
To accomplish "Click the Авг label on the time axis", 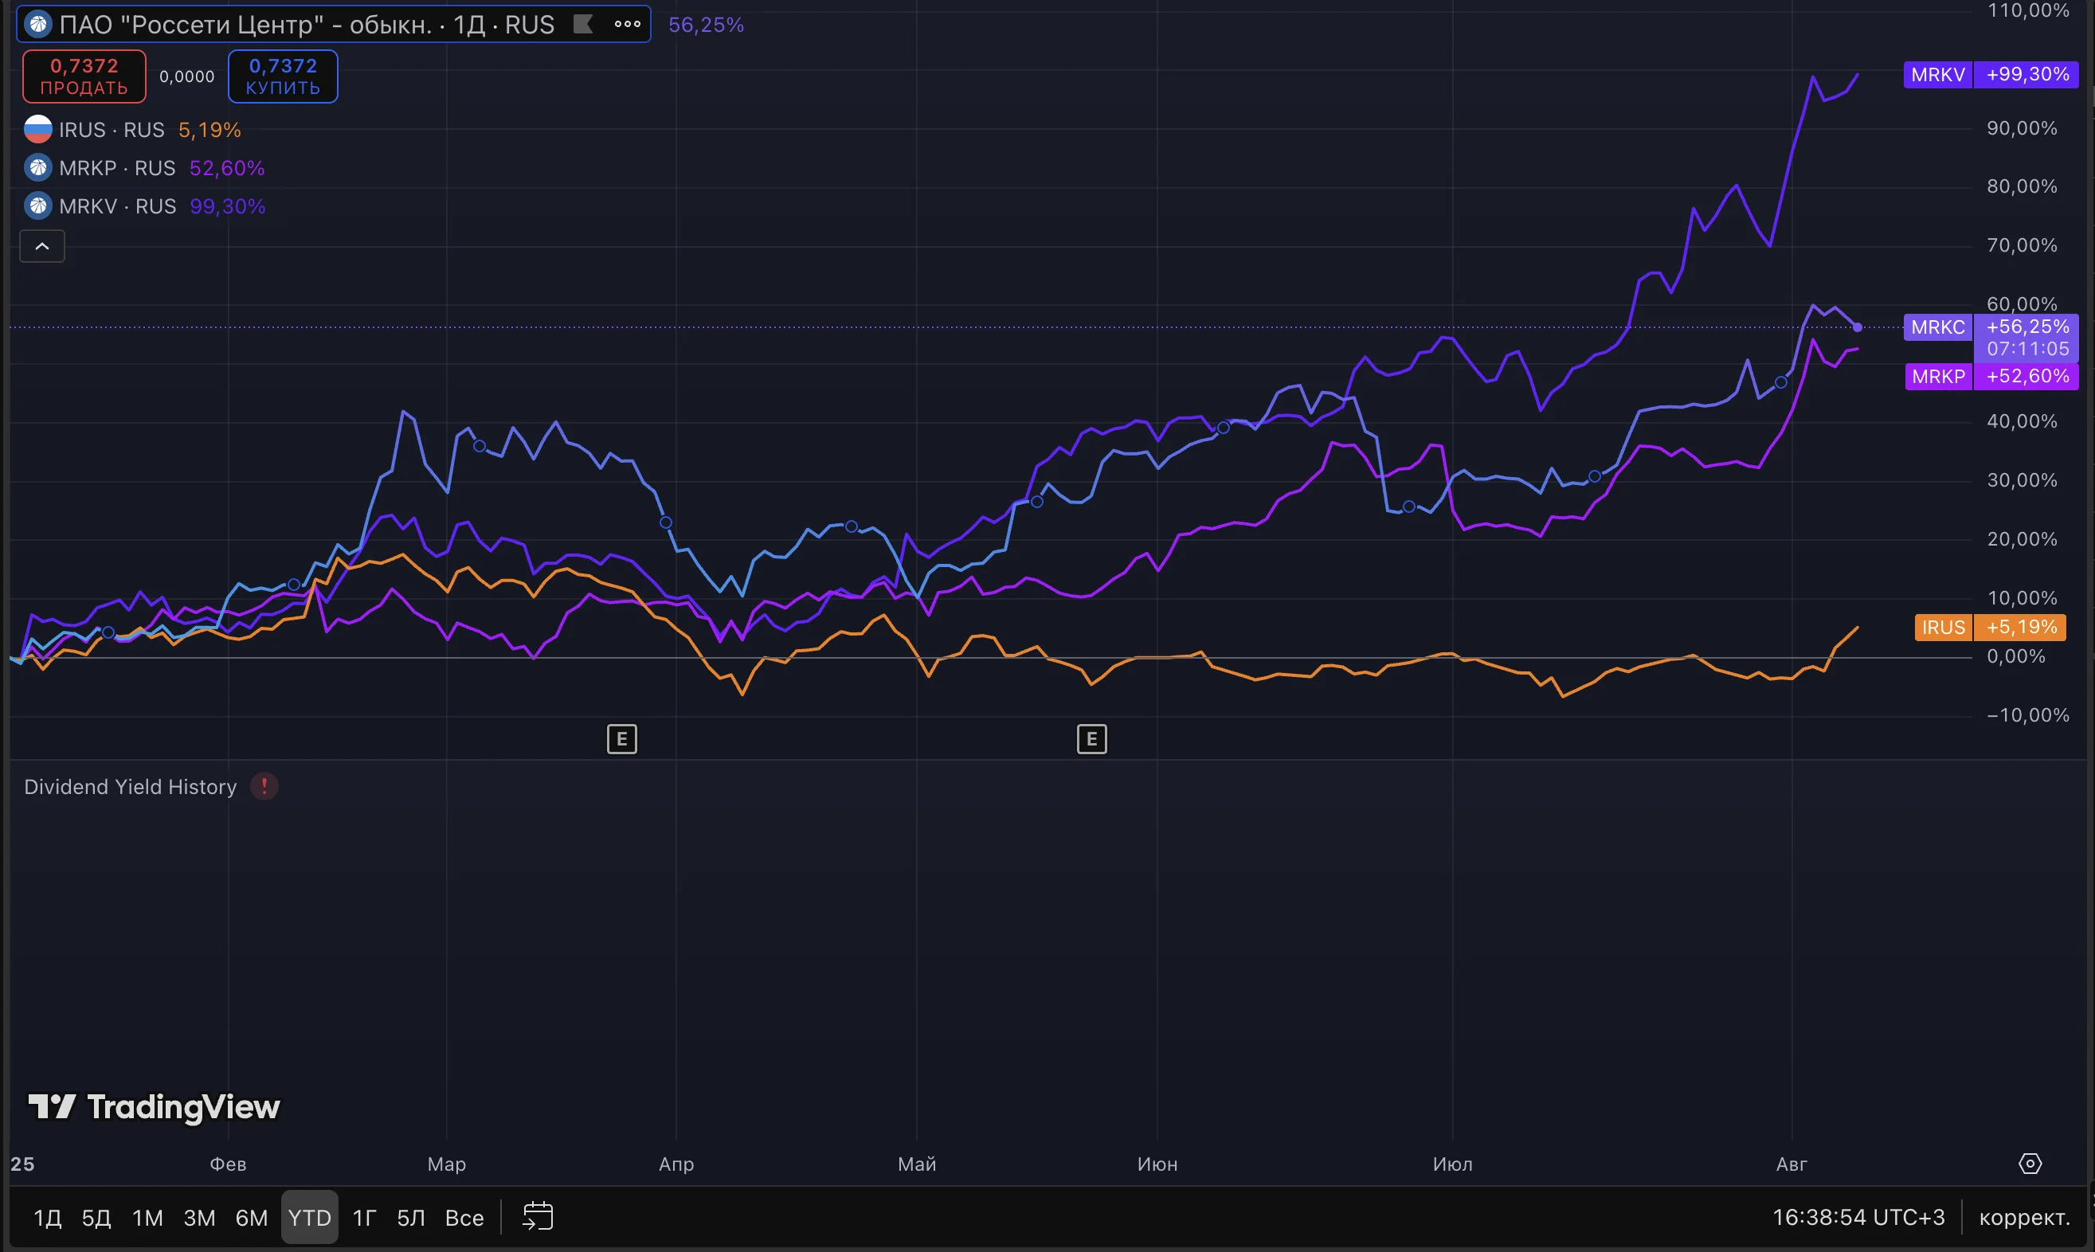I will (x=1792, y=1164).
